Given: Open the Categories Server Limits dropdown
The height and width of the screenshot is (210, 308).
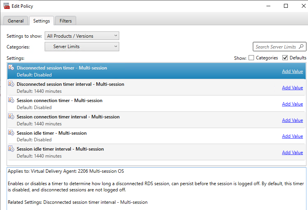Looking at the screenshot, I should pyautogui.click(x=82, y=47).
